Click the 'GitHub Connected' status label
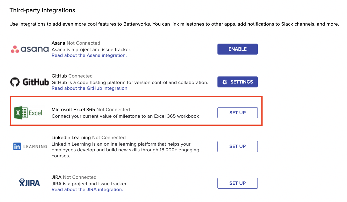Viewport: 347px width, 202px height. (72, 76)
